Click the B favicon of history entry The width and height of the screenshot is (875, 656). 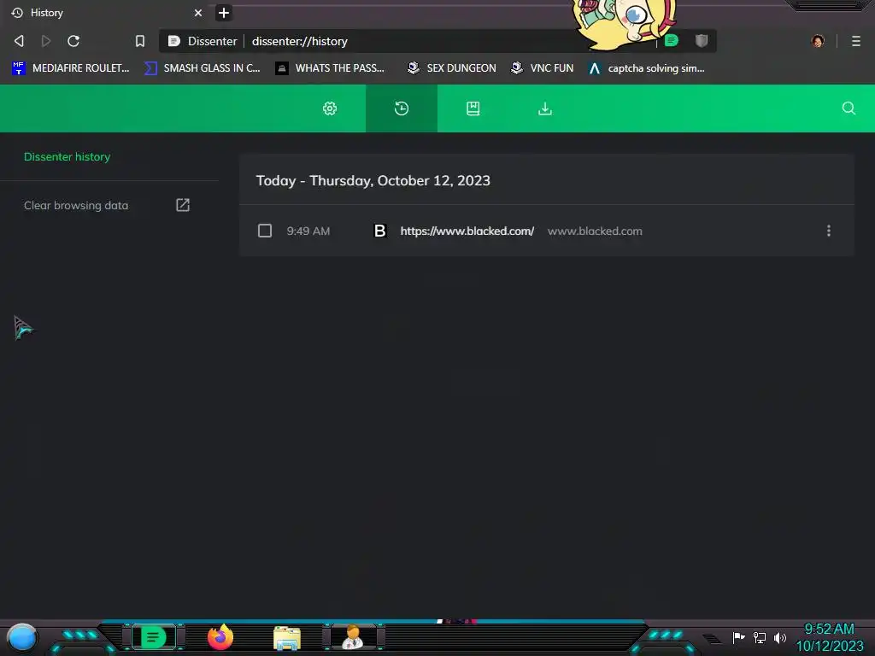(380, 231)
